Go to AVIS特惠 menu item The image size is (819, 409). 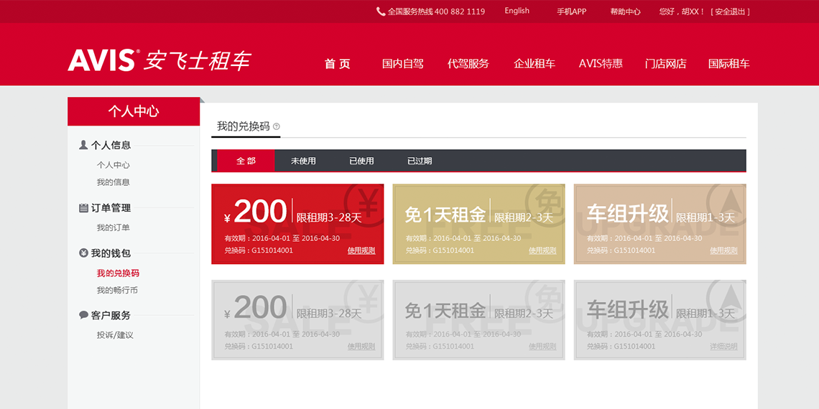tap(601, 64)
